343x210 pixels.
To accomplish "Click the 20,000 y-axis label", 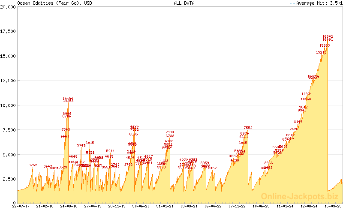I will 9,7.
